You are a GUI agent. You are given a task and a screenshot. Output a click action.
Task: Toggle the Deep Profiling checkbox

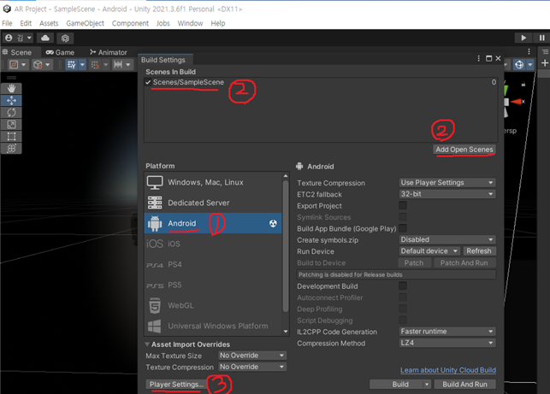point(403,309)
